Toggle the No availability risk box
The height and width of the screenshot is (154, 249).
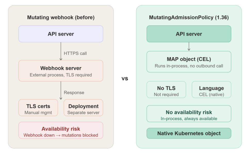[189, 114]
